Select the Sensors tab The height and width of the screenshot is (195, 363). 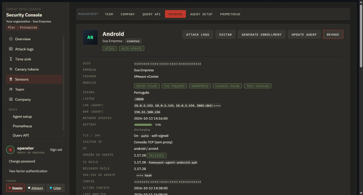[175, 14]
